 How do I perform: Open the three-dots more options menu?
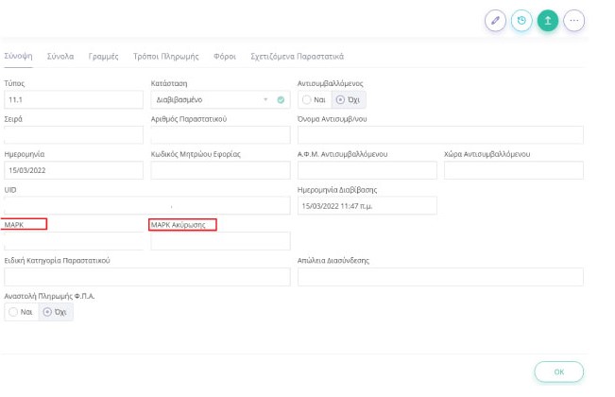pyautogui.click(x=573, y=21)
